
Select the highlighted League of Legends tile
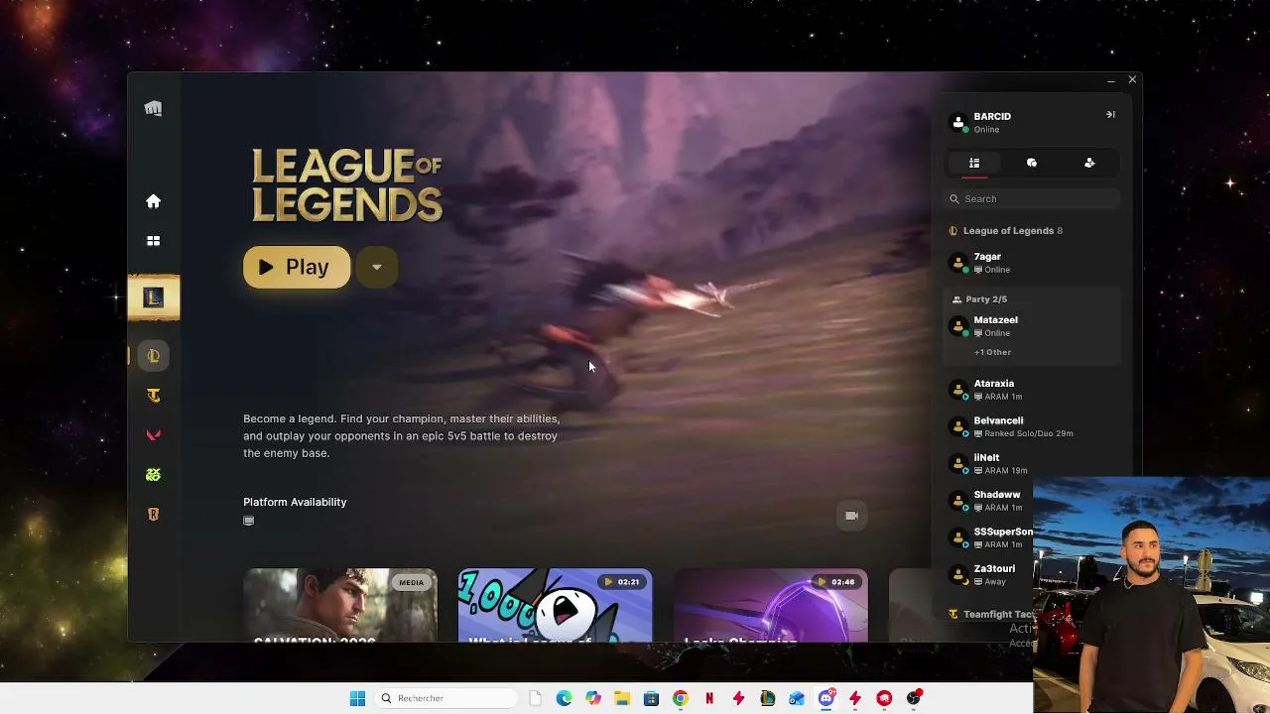[x=154, y=297]
